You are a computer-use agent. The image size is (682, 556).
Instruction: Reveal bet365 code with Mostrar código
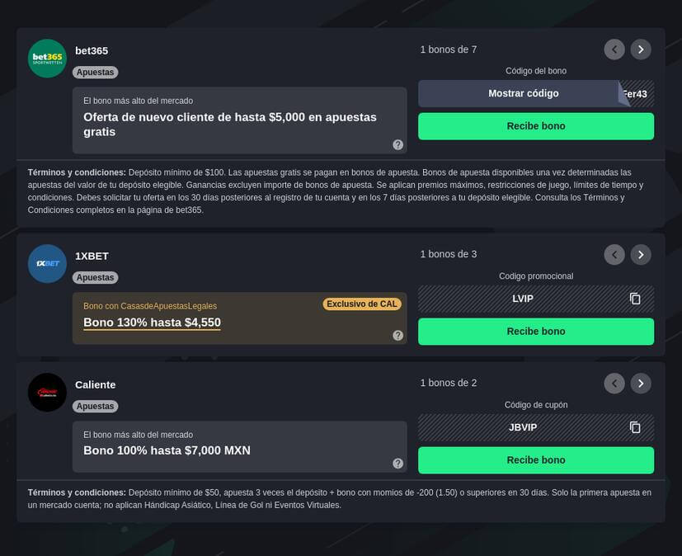(x=523, y=94)
